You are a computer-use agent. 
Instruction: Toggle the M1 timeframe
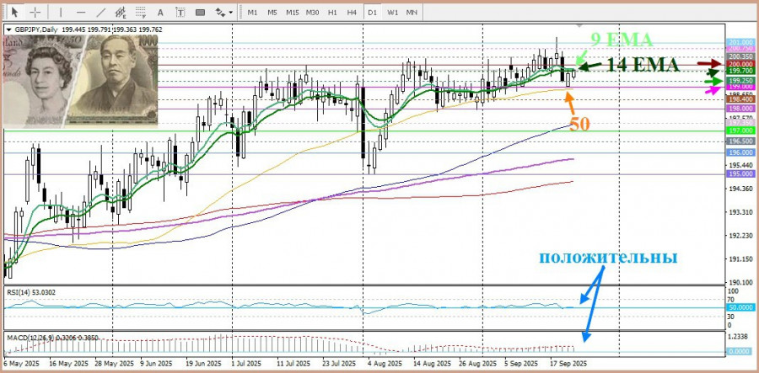(252, 13)
